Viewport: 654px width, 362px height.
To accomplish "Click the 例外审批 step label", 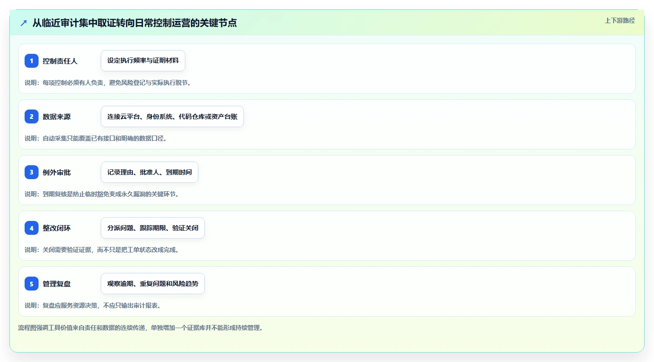I will (x=57, y=172).
